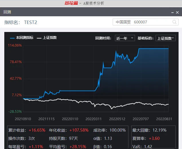Click the date label 20220512
This screenshot has height=149, width=182.
pyautogui.click(x=117, y=119)
